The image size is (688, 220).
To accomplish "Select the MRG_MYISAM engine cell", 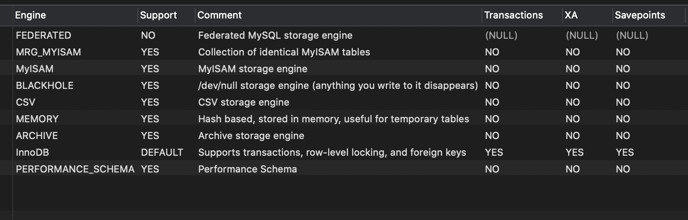I will pyautogui.click(x=48, y=52).
